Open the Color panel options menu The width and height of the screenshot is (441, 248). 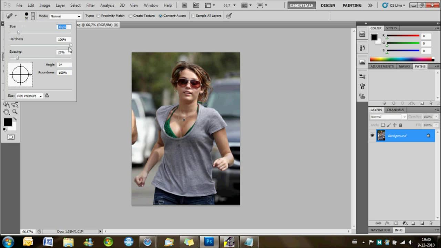point(436,28)
